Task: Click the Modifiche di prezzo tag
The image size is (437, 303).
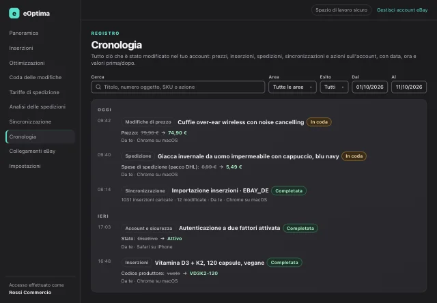Action: coord(148,122)
